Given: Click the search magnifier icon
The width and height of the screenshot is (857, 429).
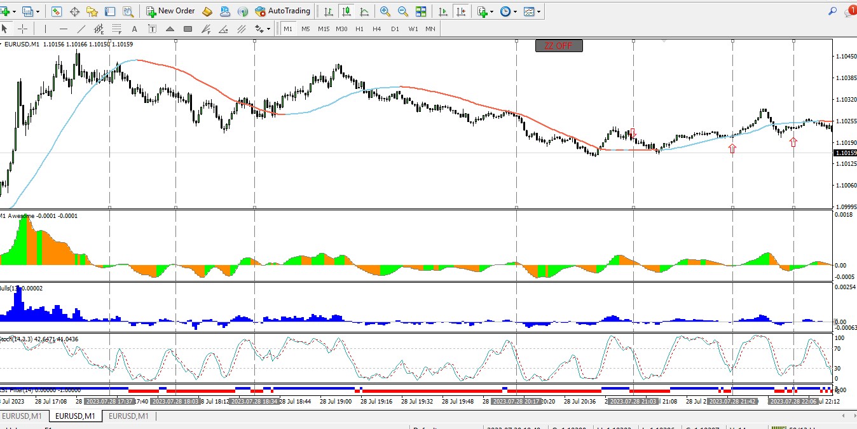Looking at the screenshot, I should tap(832, 11).
